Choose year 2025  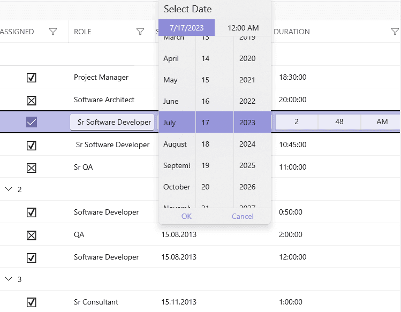pyautogui.click(x=252, y=165)
